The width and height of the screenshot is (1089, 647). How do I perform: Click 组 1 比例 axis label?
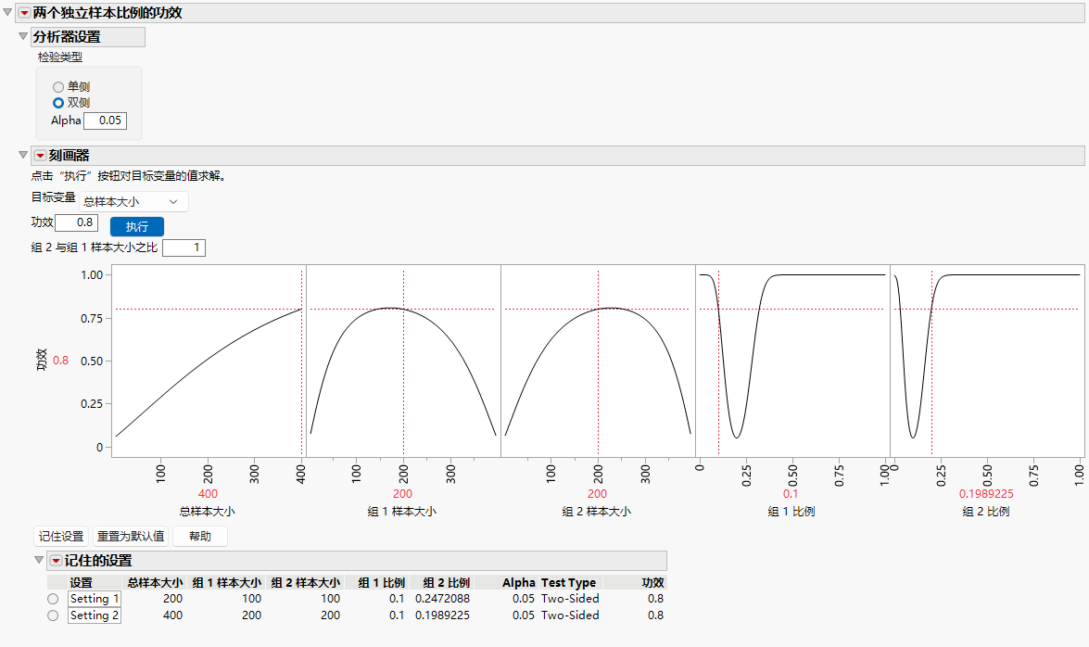tap(791, 512)
